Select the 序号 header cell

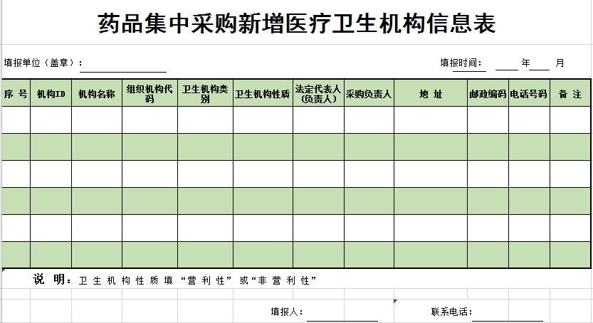coord(16,93)
